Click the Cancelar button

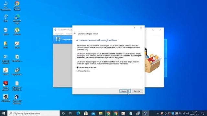pyautogui.click(x=137, y=91)
